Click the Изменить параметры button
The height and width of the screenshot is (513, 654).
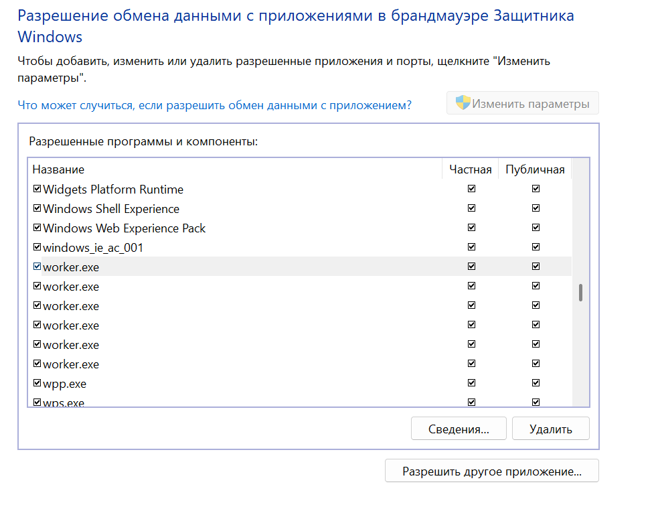[522, 103]
